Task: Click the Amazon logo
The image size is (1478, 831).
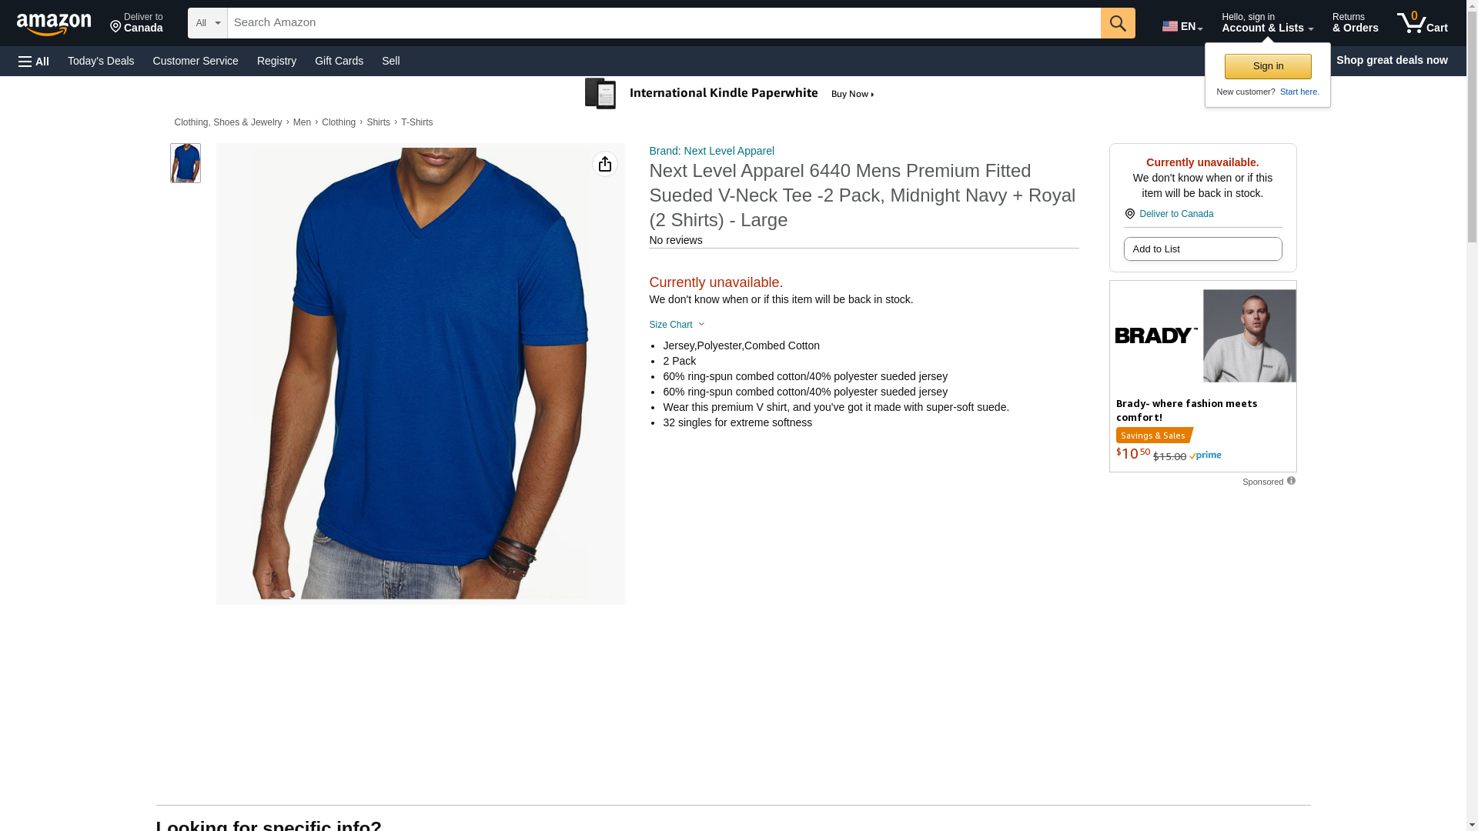Action: tap(54, 24)
